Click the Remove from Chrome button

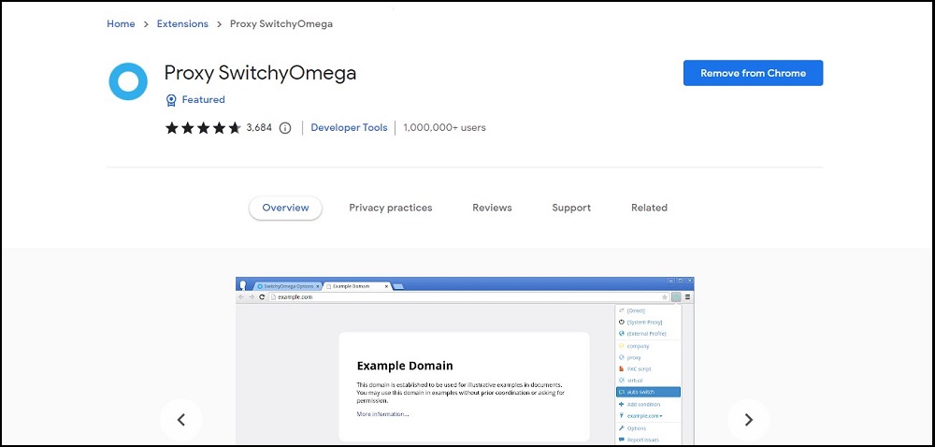pos(753,73)
